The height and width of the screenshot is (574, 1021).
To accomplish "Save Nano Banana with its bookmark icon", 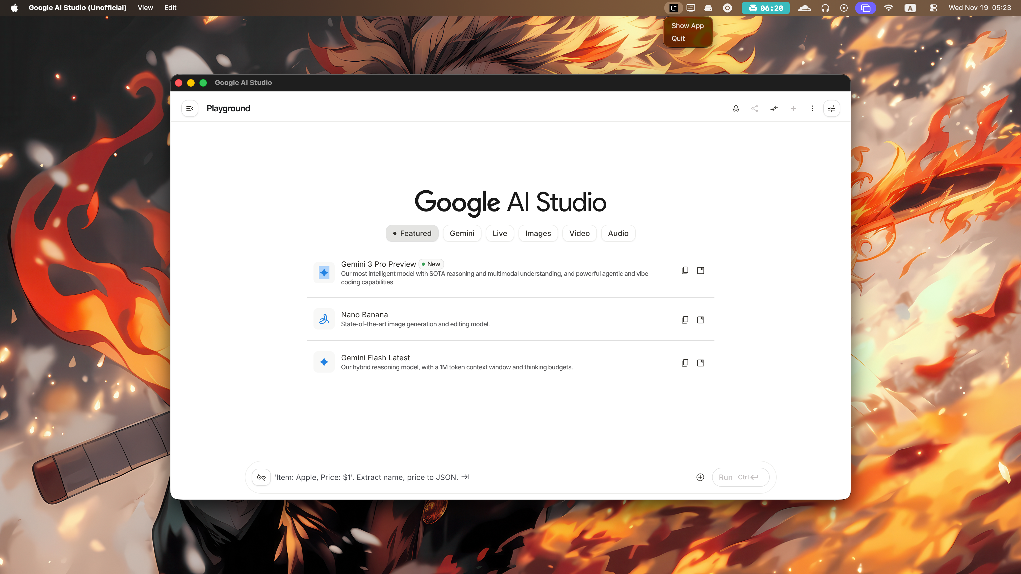I will (x=701, y=319).
